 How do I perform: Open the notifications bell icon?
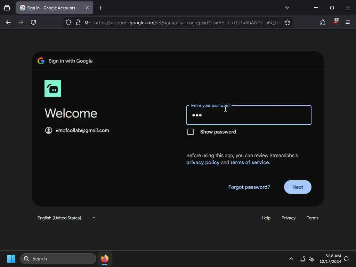(x=346, y=259)
